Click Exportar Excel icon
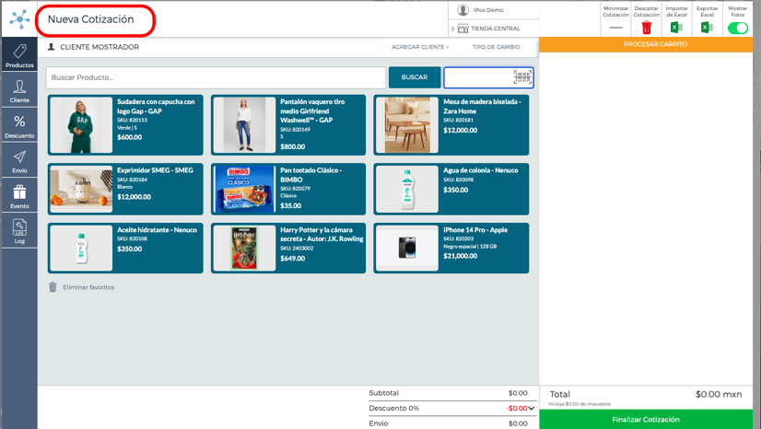This screenshot has width=761, height=429. 708,27
